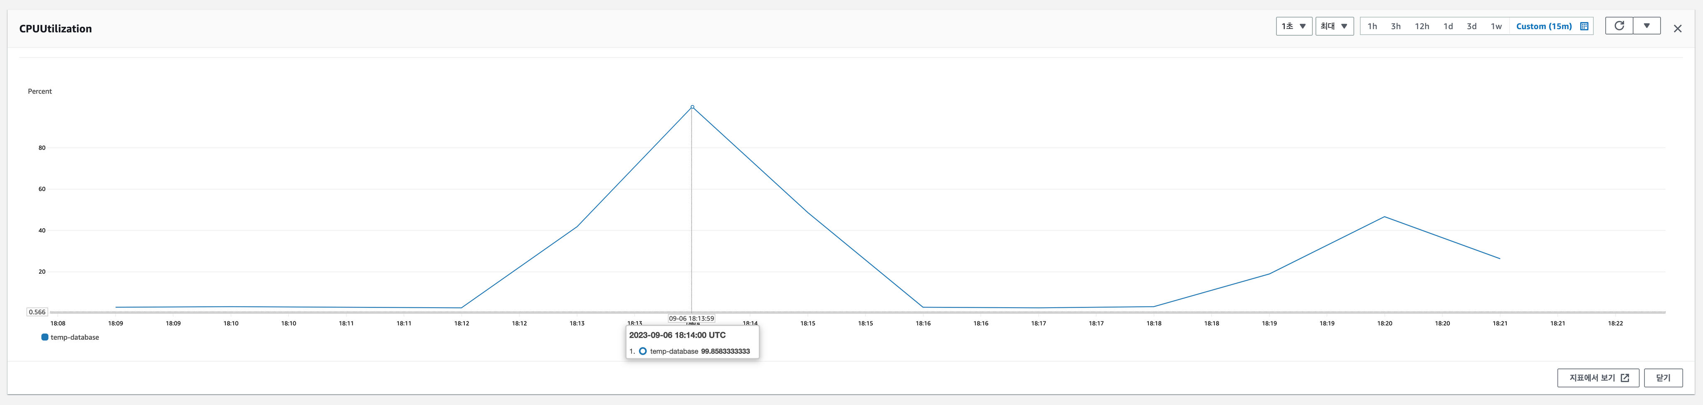Expand the refresh options dropdown arrow
This screenshot has width=1703, height=405.
click(1647, 26)
